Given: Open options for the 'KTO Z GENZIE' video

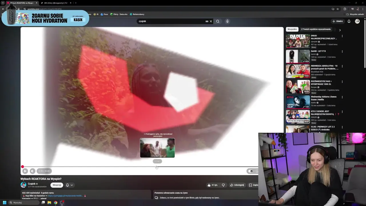Looking at the screenshot, I should pyautogui.click(x=342, y=112).
